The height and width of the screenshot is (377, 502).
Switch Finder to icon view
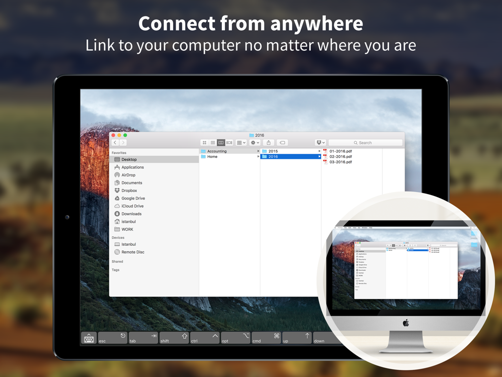204,143
